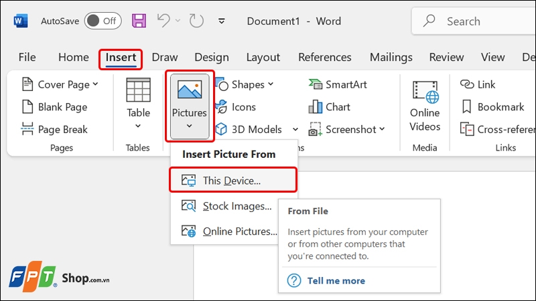Open Customize Quick Access Toolbar dropdown

click(x=222, y=21)
